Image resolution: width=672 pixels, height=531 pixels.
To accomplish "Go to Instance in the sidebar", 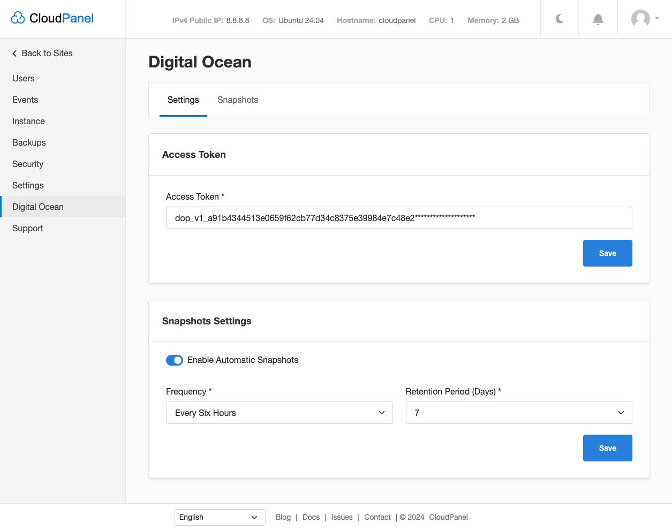I will click(x=28, y=121).
